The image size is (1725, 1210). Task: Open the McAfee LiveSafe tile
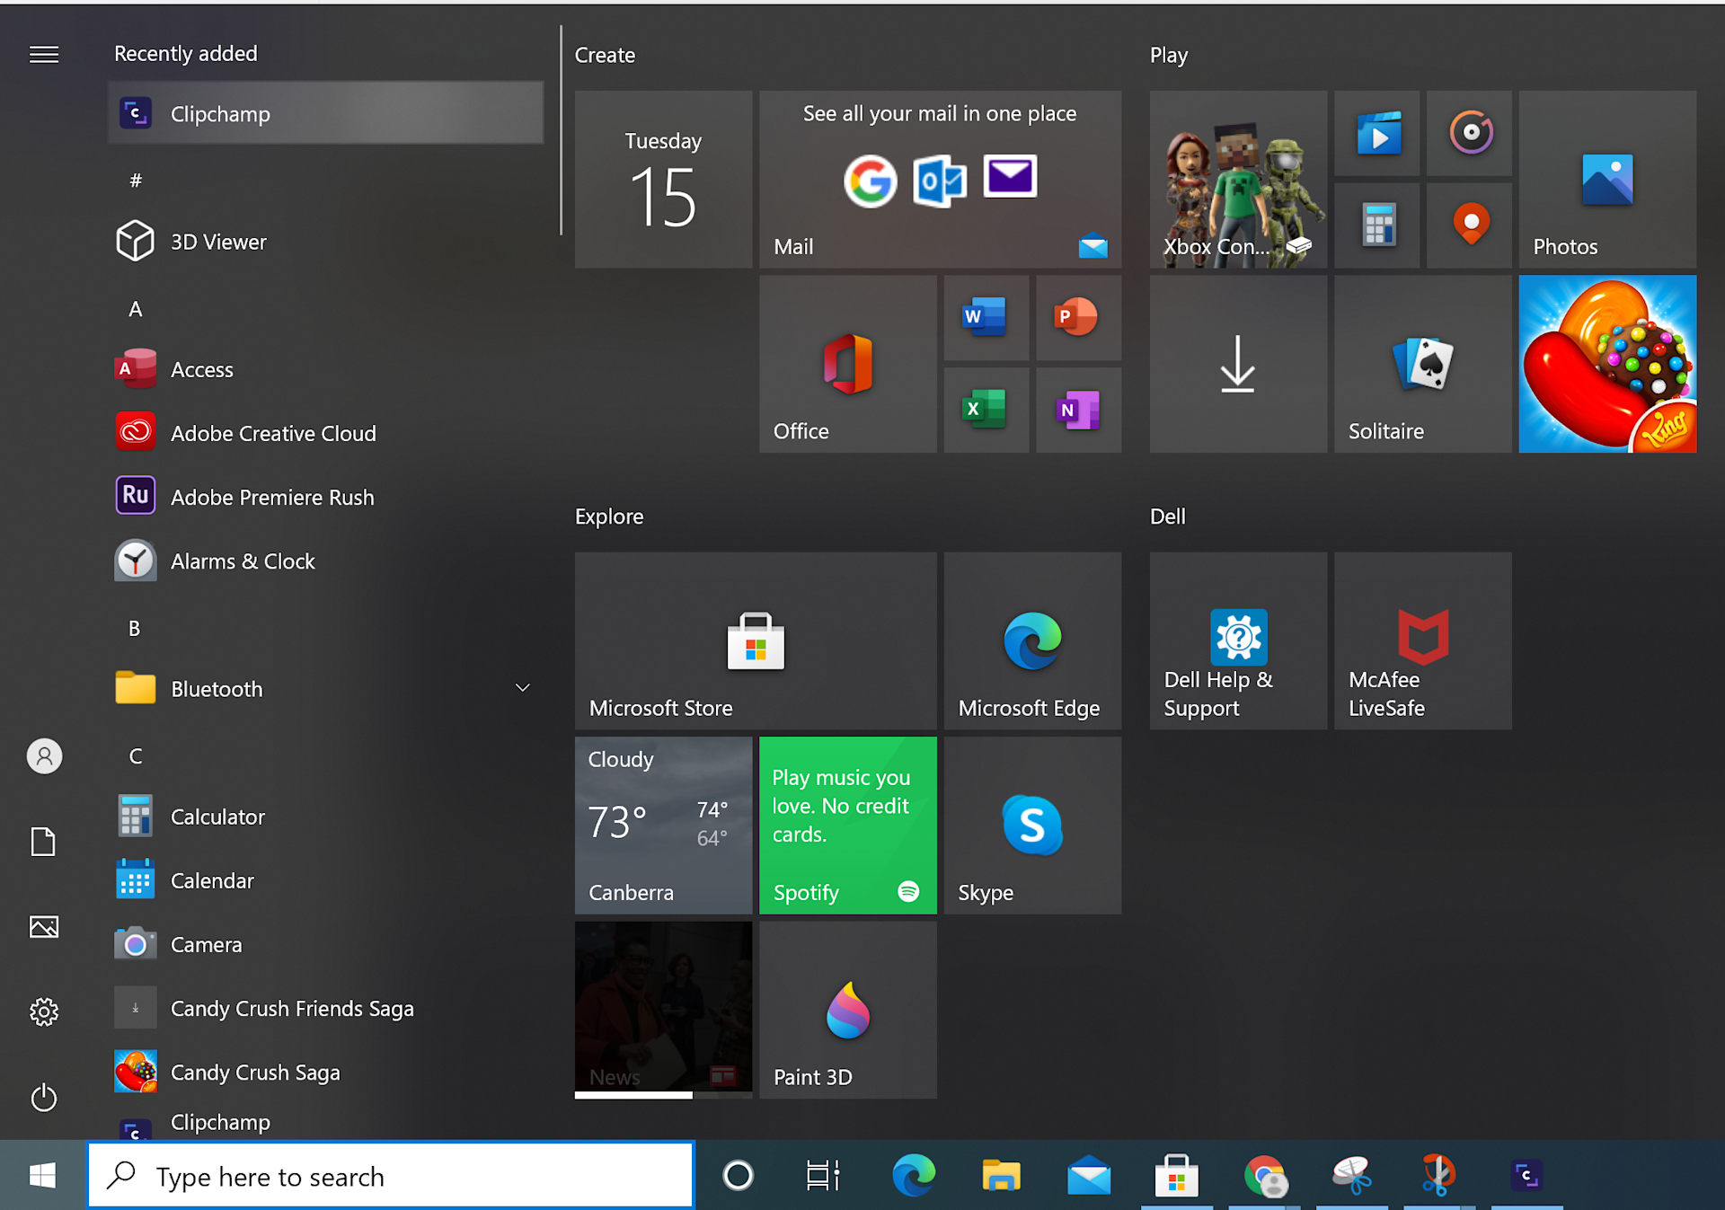pyautogui.click(x=1422, y=640)
